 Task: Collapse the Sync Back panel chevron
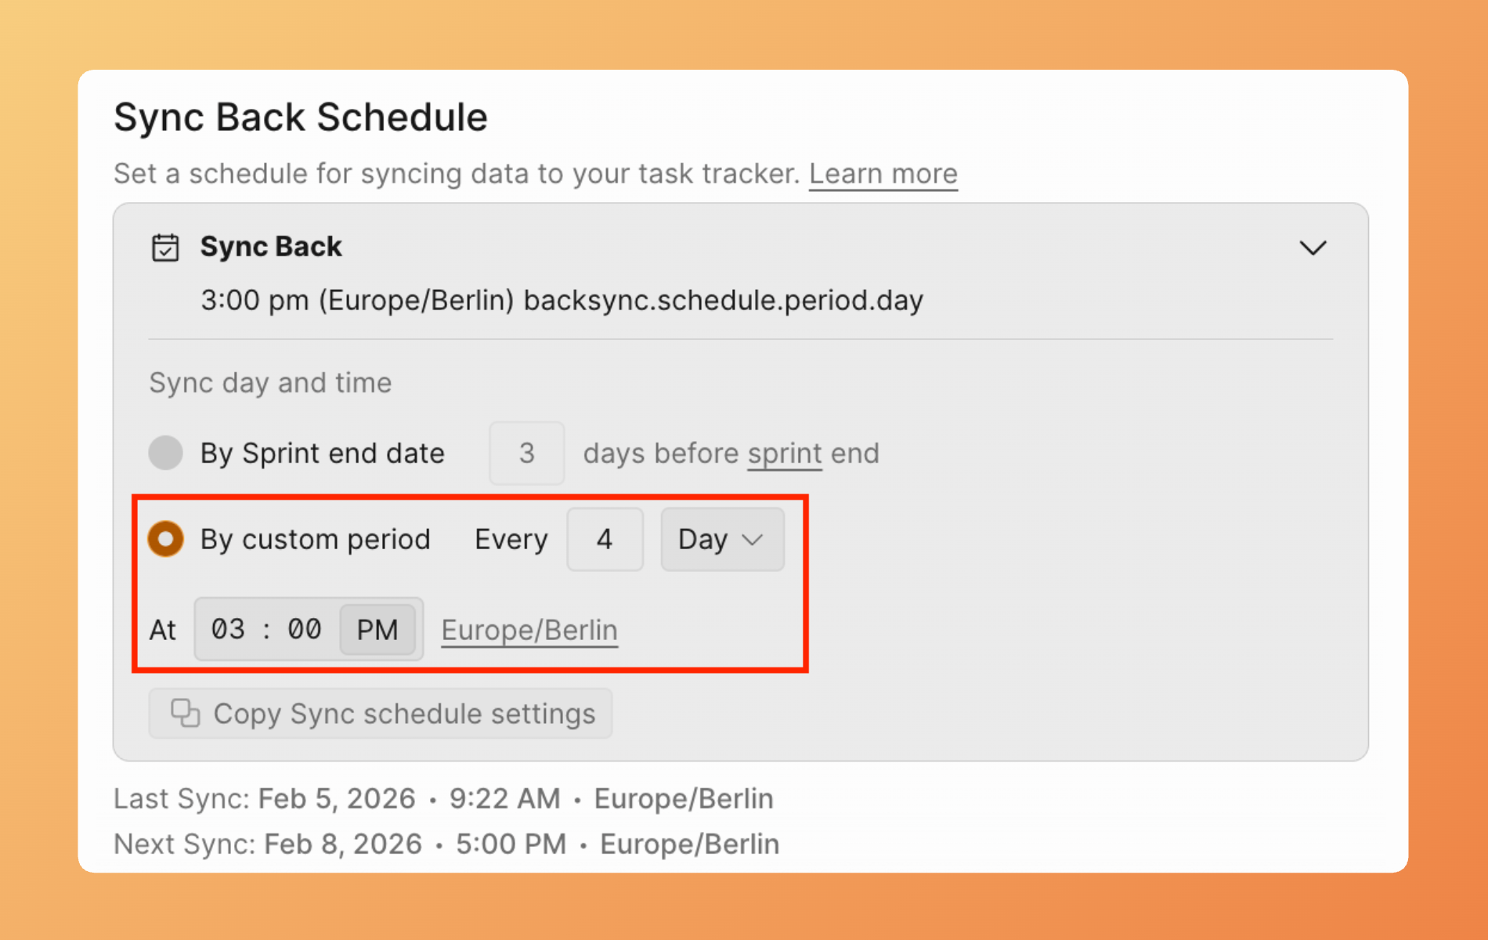coord(1313,248)
